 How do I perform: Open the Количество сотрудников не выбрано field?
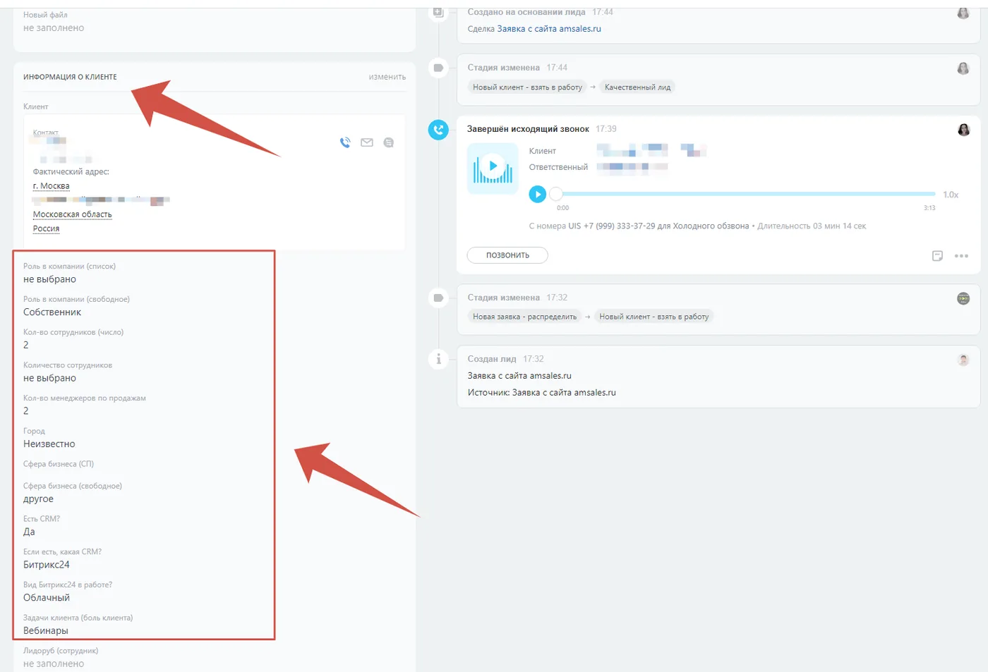click(x=49, y=378)
